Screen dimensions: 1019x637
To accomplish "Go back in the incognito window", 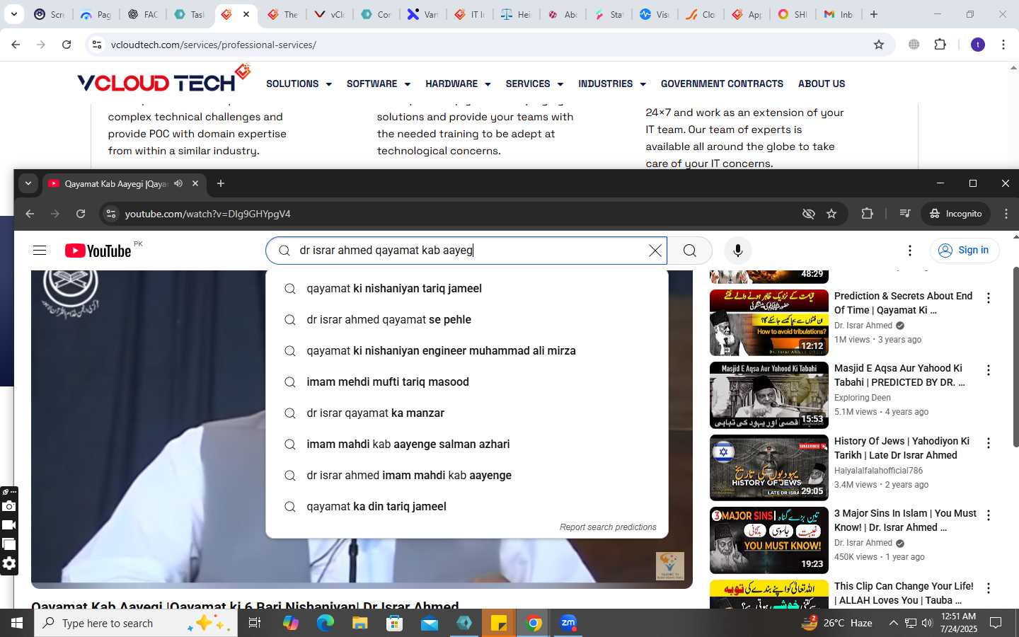I will [30, 214].
